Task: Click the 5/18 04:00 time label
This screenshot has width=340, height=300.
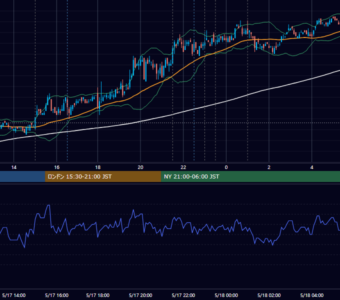Action: pos(312,295)
